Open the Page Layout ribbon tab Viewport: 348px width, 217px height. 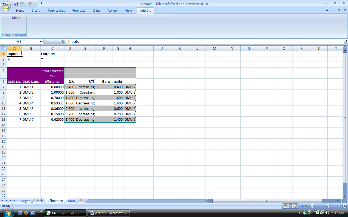(x=56, y=11)
